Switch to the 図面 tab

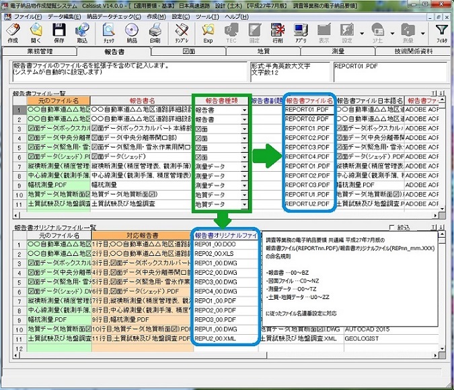point(189,51)
